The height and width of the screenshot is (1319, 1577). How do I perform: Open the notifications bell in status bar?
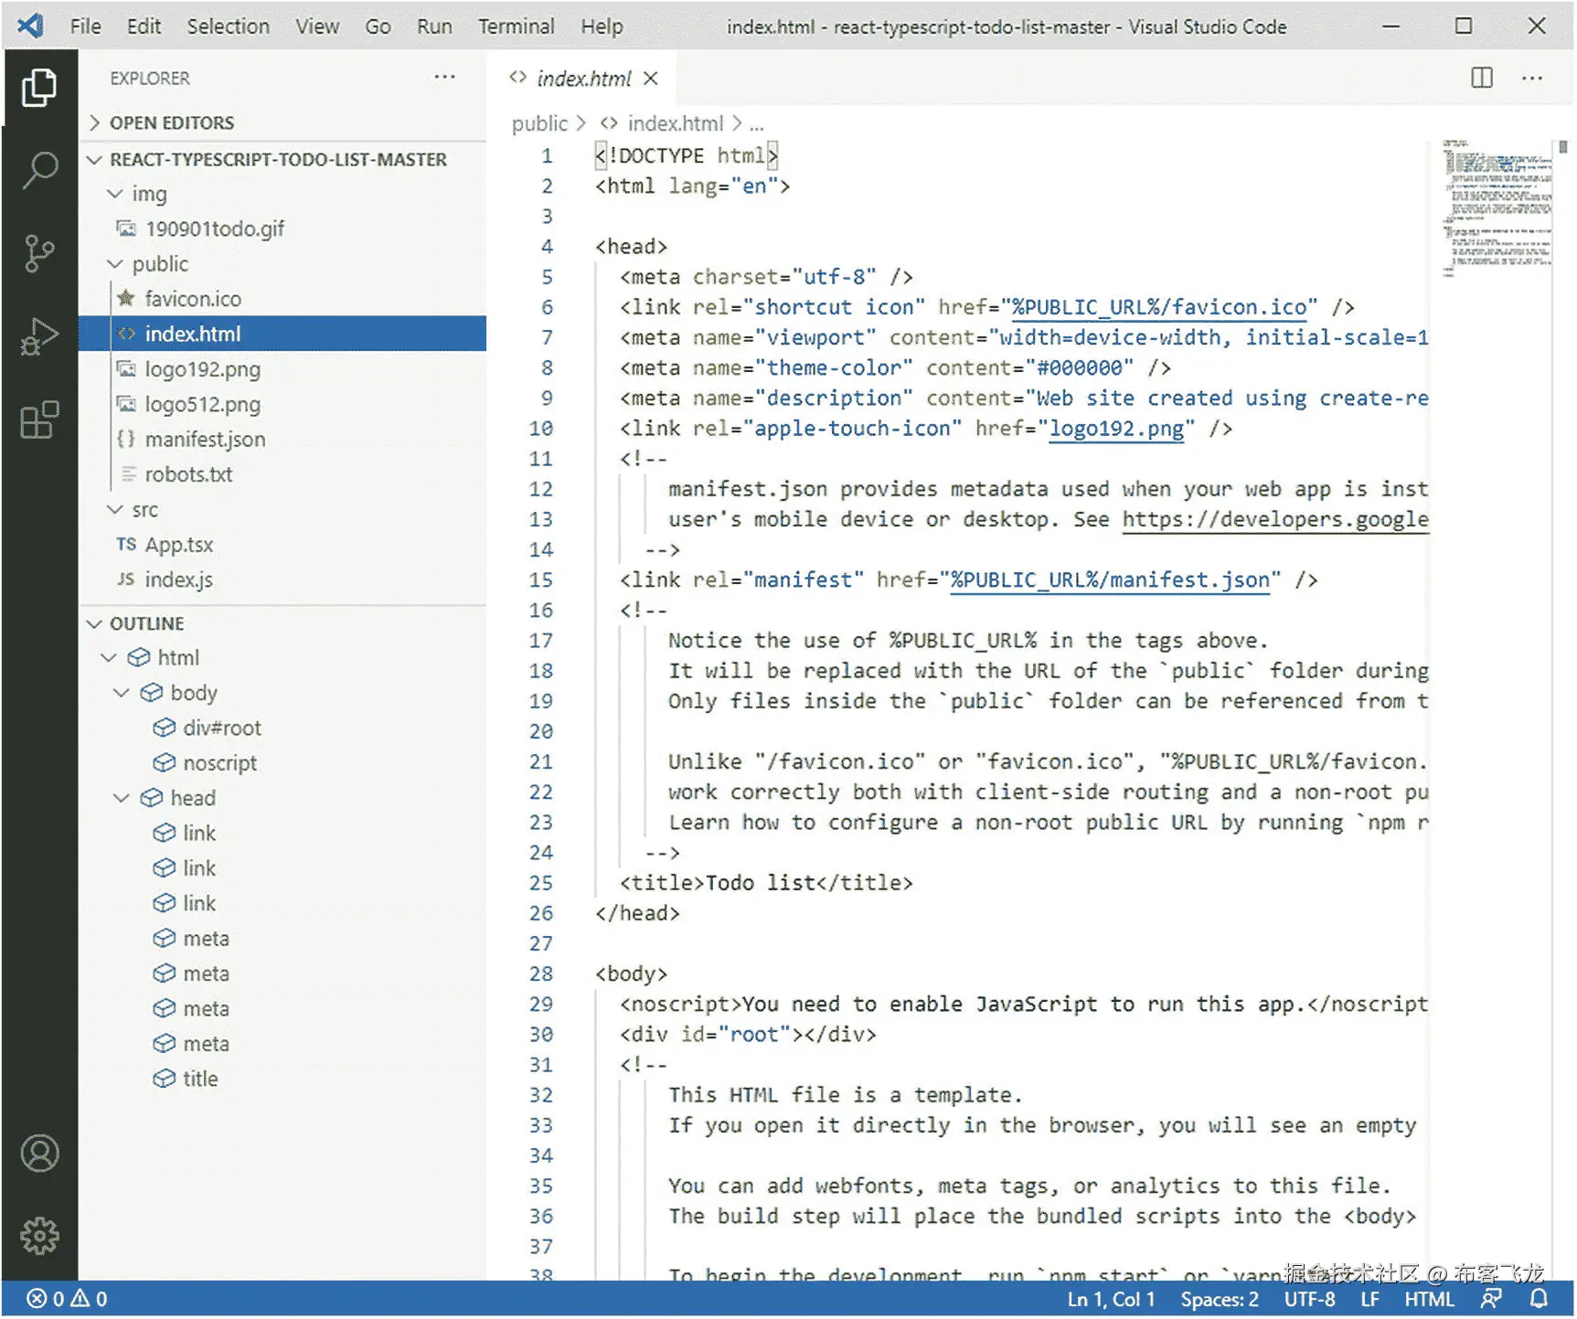pos(1540,1299)
